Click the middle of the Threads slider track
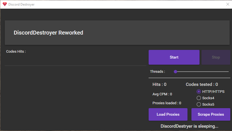 coord(202,72)
